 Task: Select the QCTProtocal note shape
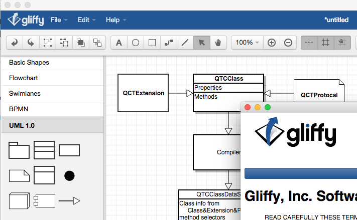click(x=319, y=91)
